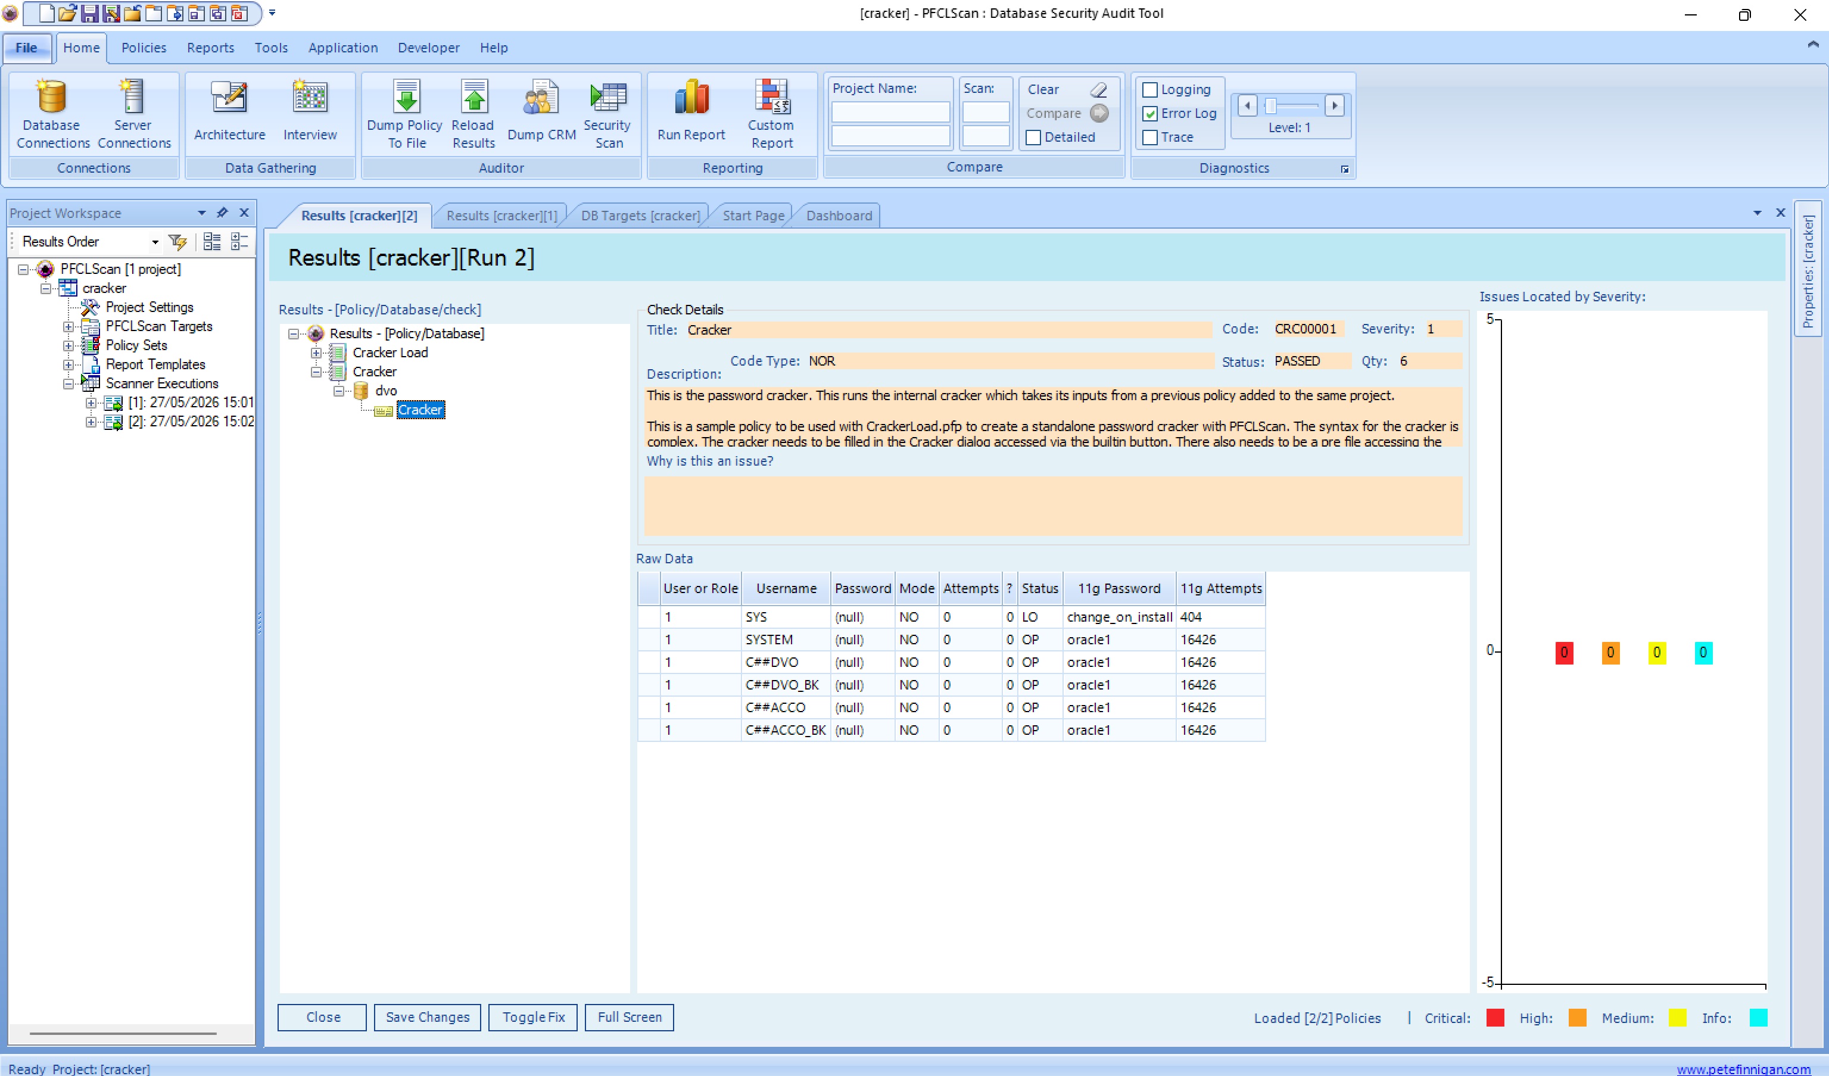Click Dump Policy To File
Viewport: 1829px width, 1076px height.
click(405, 114)
